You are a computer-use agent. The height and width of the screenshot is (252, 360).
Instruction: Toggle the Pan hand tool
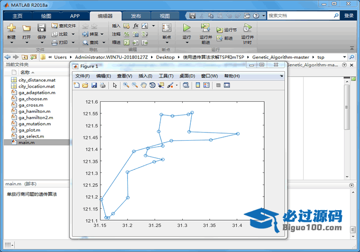(x=143, y=85)
